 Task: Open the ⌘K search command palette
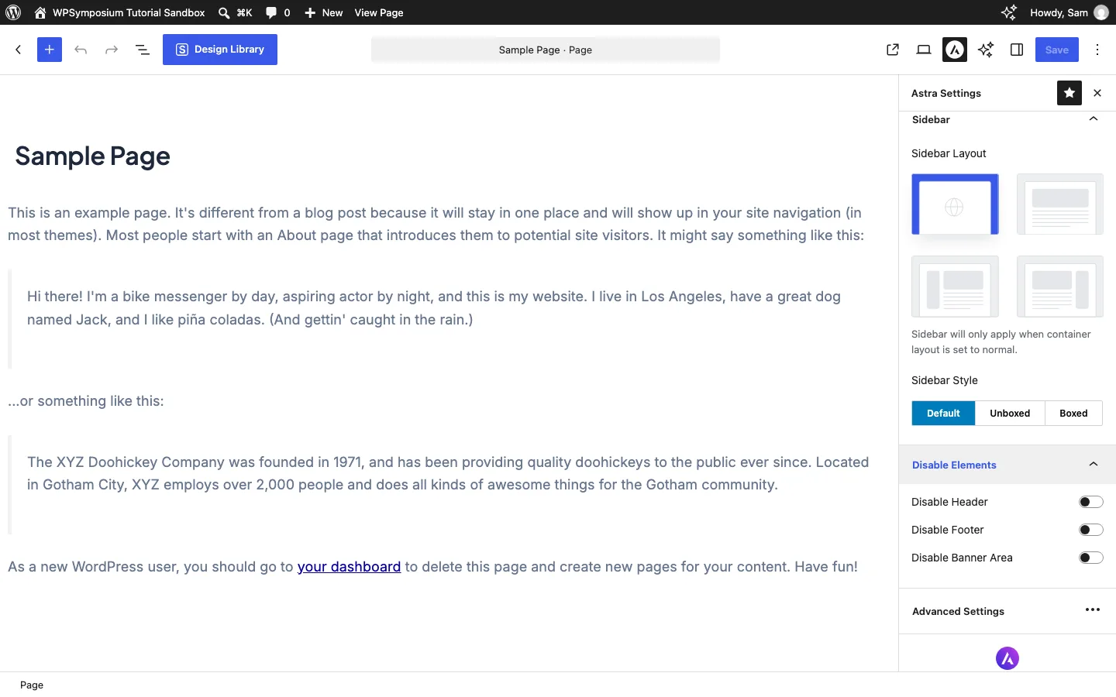pyautogui.click(x=235, y=12)
